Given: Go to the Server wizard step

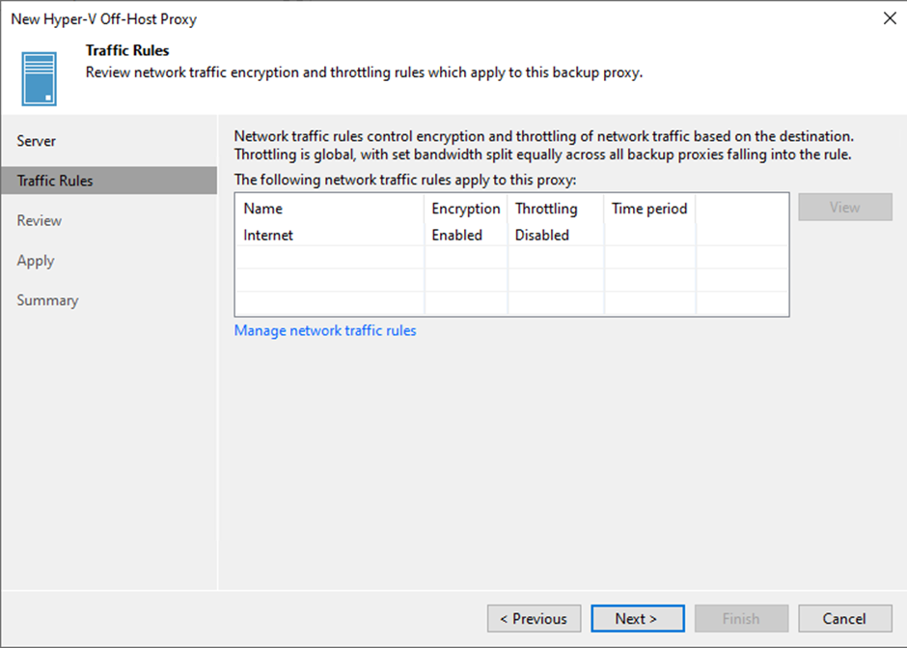Looking at the screenshot, I should point(37,141).
